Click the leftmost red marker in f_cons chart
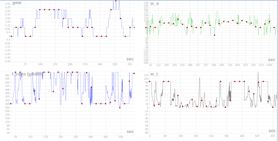278x141 pixels. (11, 103)
